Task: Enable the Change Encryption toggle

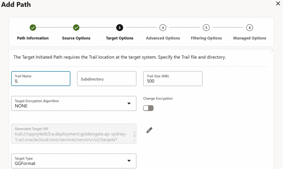Action: (148, 108)
